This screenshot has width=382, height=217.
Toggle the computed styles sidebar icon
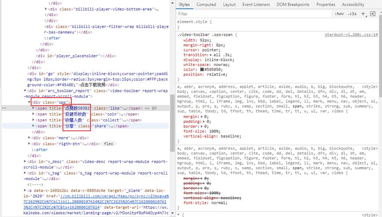click(x=373, y=14)
